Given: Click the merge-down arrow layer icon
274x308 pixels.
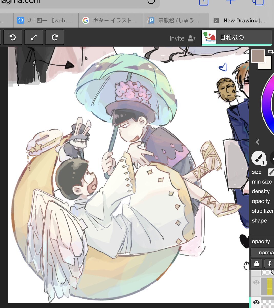Looking at the screenshot, I should click(269, 264).
